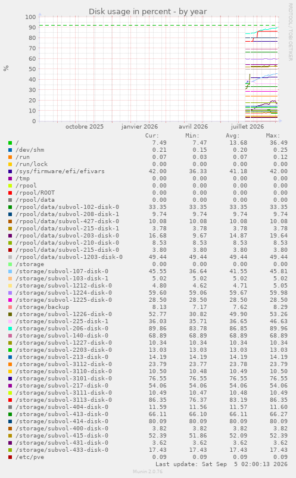Click the green legend swatch for /

pyautogui.click(x=10, y=143)
